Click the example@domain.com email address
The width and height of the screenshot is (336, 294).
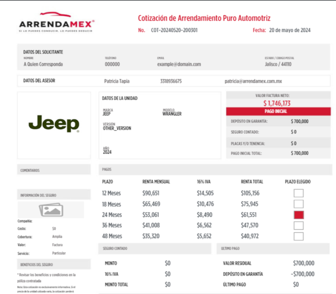tap(179, 64)
